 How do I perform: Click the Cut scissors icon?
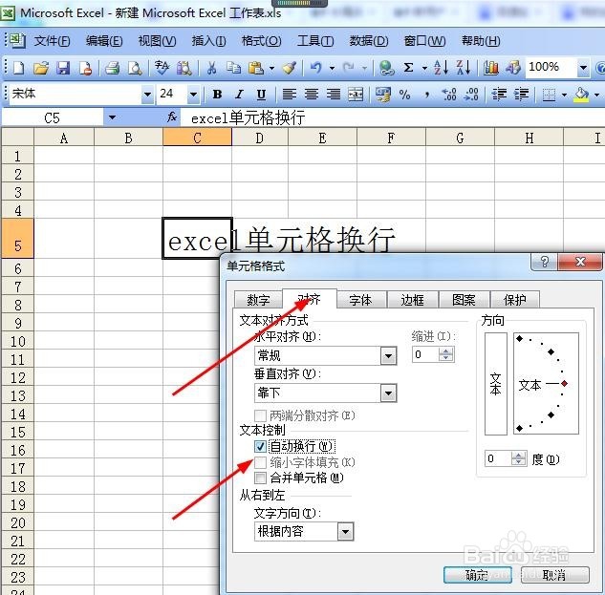[x=211, y=68]
